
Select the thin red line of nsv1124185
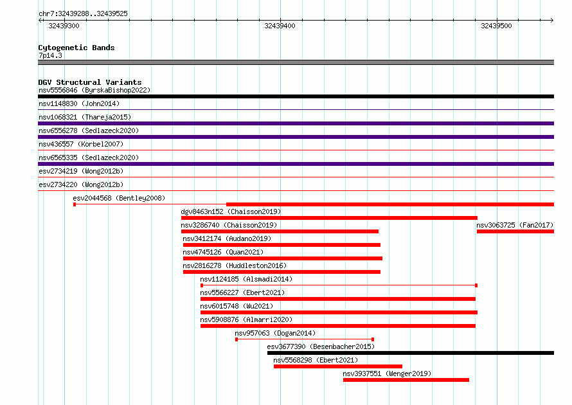(x=339, y=285)
